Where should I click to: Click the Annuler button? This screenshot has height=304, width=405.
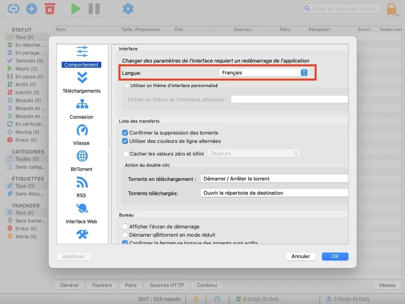(301, 256)
